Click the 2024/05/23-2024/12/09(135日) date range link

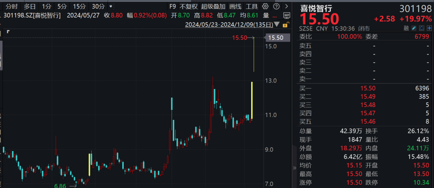(x=229, y=24)
